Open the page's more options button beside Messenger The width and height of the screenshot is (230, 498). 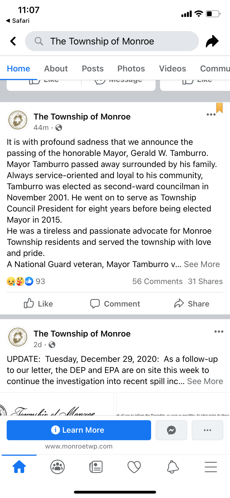click(207, 430)
